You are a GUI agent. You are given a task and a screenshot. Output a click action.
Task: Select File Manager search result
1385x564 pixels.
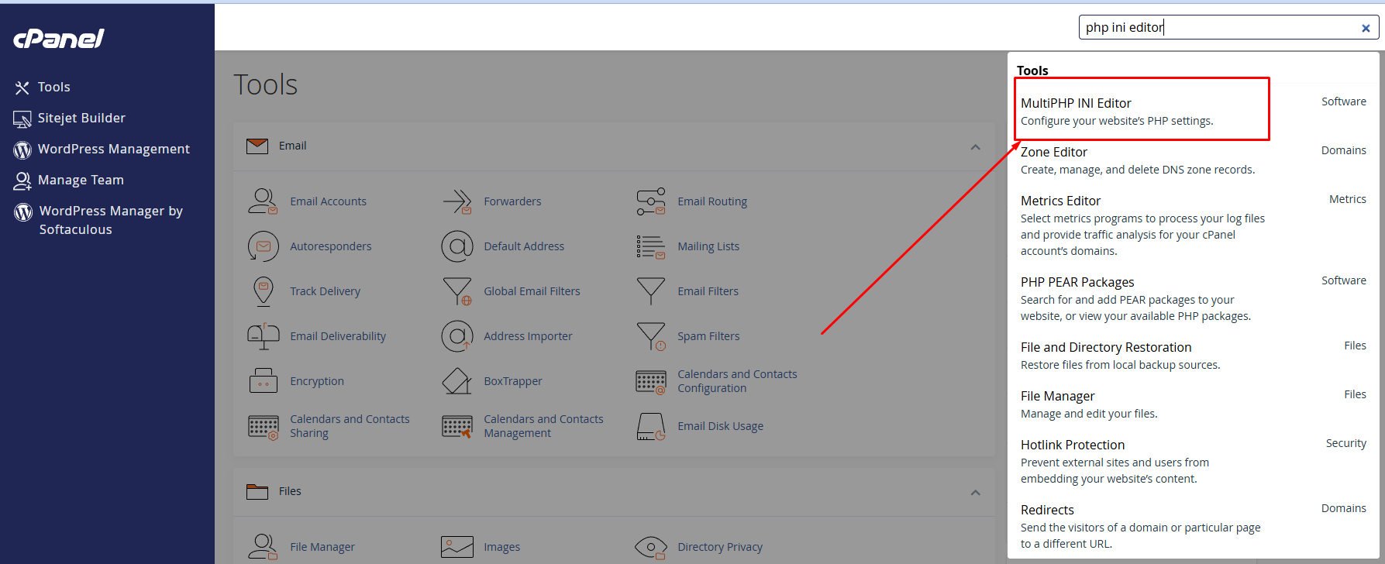(x=1057, y=396)
